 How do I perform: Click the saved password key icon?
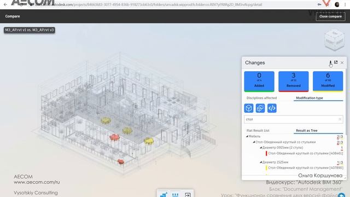click(319, 4)
